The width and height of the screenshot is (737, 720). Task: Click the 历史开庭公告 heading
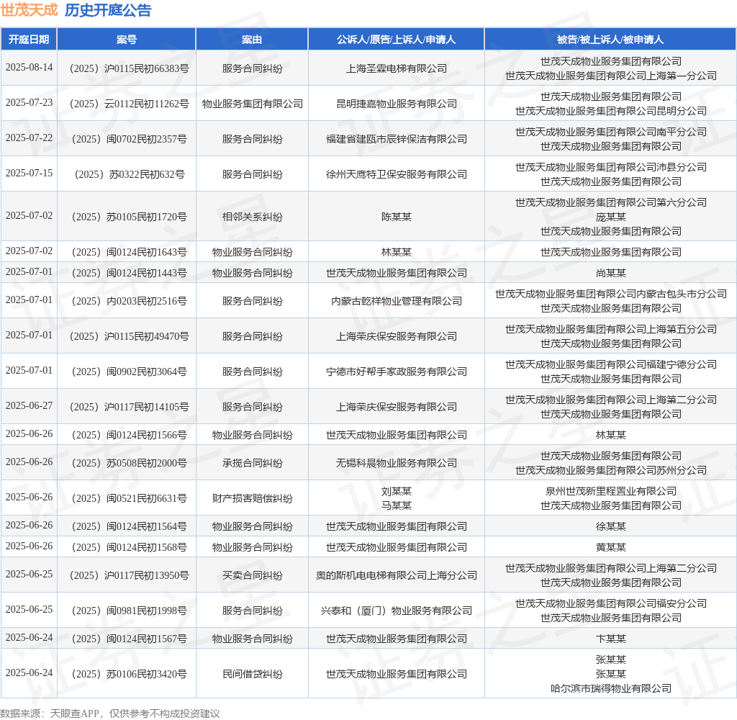(x=108, y=10)
